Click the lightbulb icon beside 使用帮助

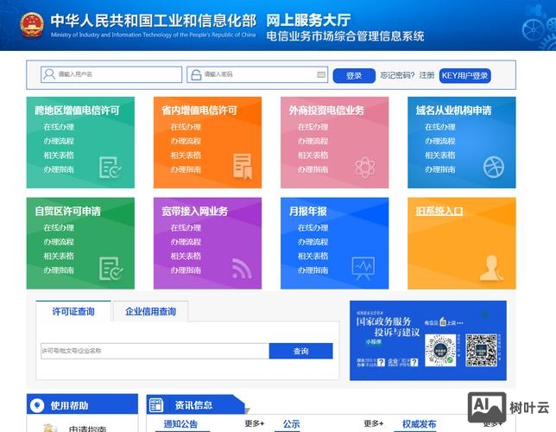[37, 405]
